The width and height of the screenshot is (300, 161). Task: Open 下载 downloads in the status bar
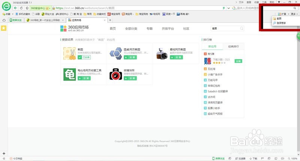(253, 158)
